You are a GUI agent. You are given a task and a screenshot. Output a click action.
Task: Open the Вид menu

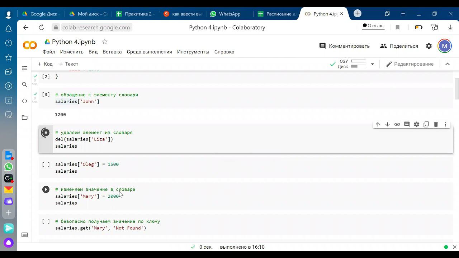click(x=93, y=52)
